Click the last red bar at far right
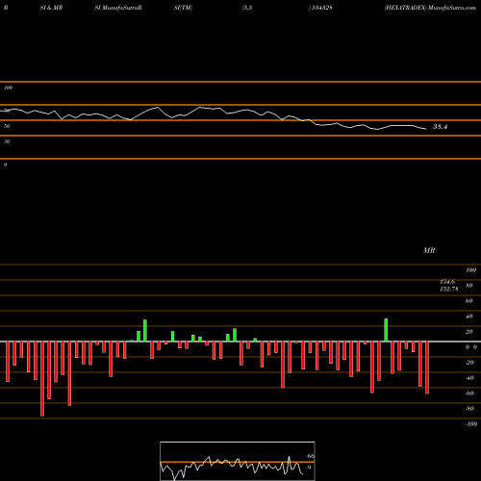481x481 pixels. pos(427,367)
